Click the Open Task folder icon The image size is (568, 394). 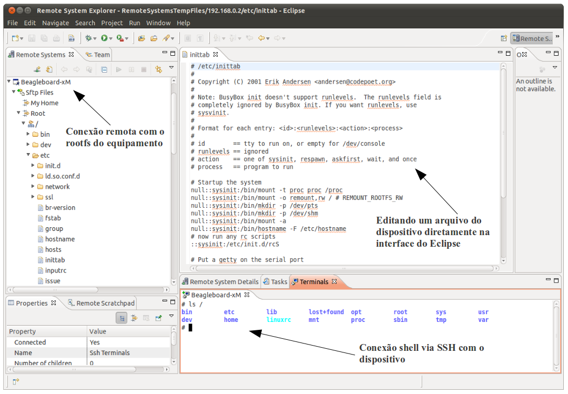coord(154,38)
